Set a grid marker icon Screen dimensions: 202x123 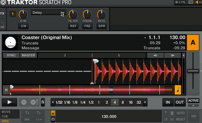point(166,113)
